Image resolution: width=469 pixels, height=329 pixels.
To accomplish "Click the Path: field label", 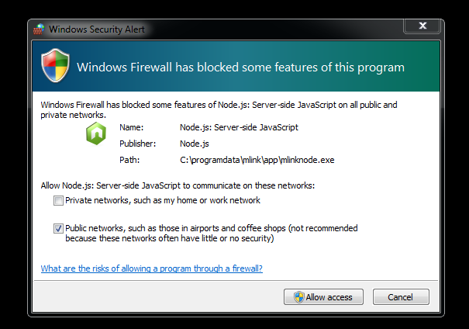I will pos(129,160).
